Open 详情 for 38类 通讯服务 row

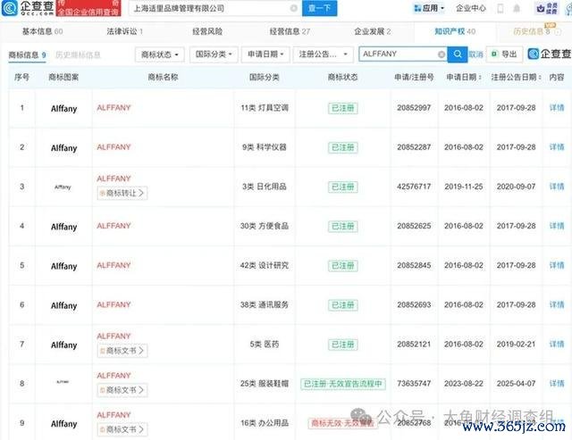click(557, 304)
